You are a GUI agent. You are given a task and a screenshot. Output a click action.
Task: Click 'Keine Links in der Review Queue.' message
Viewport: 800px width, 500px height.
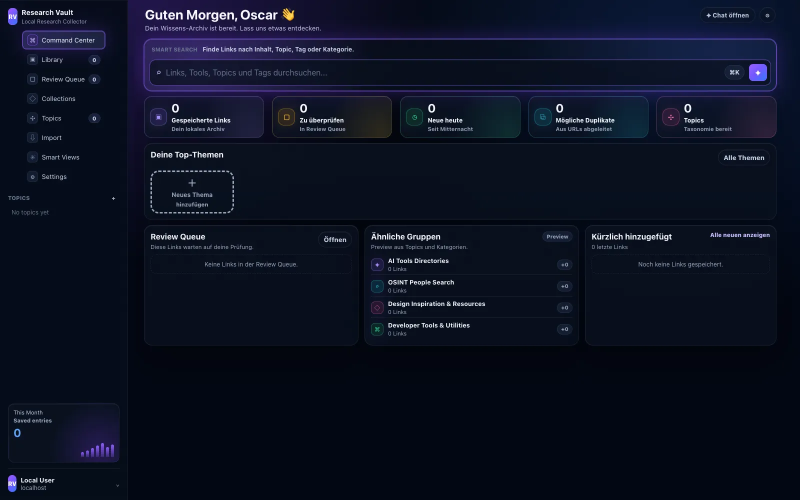click(251, 264)
